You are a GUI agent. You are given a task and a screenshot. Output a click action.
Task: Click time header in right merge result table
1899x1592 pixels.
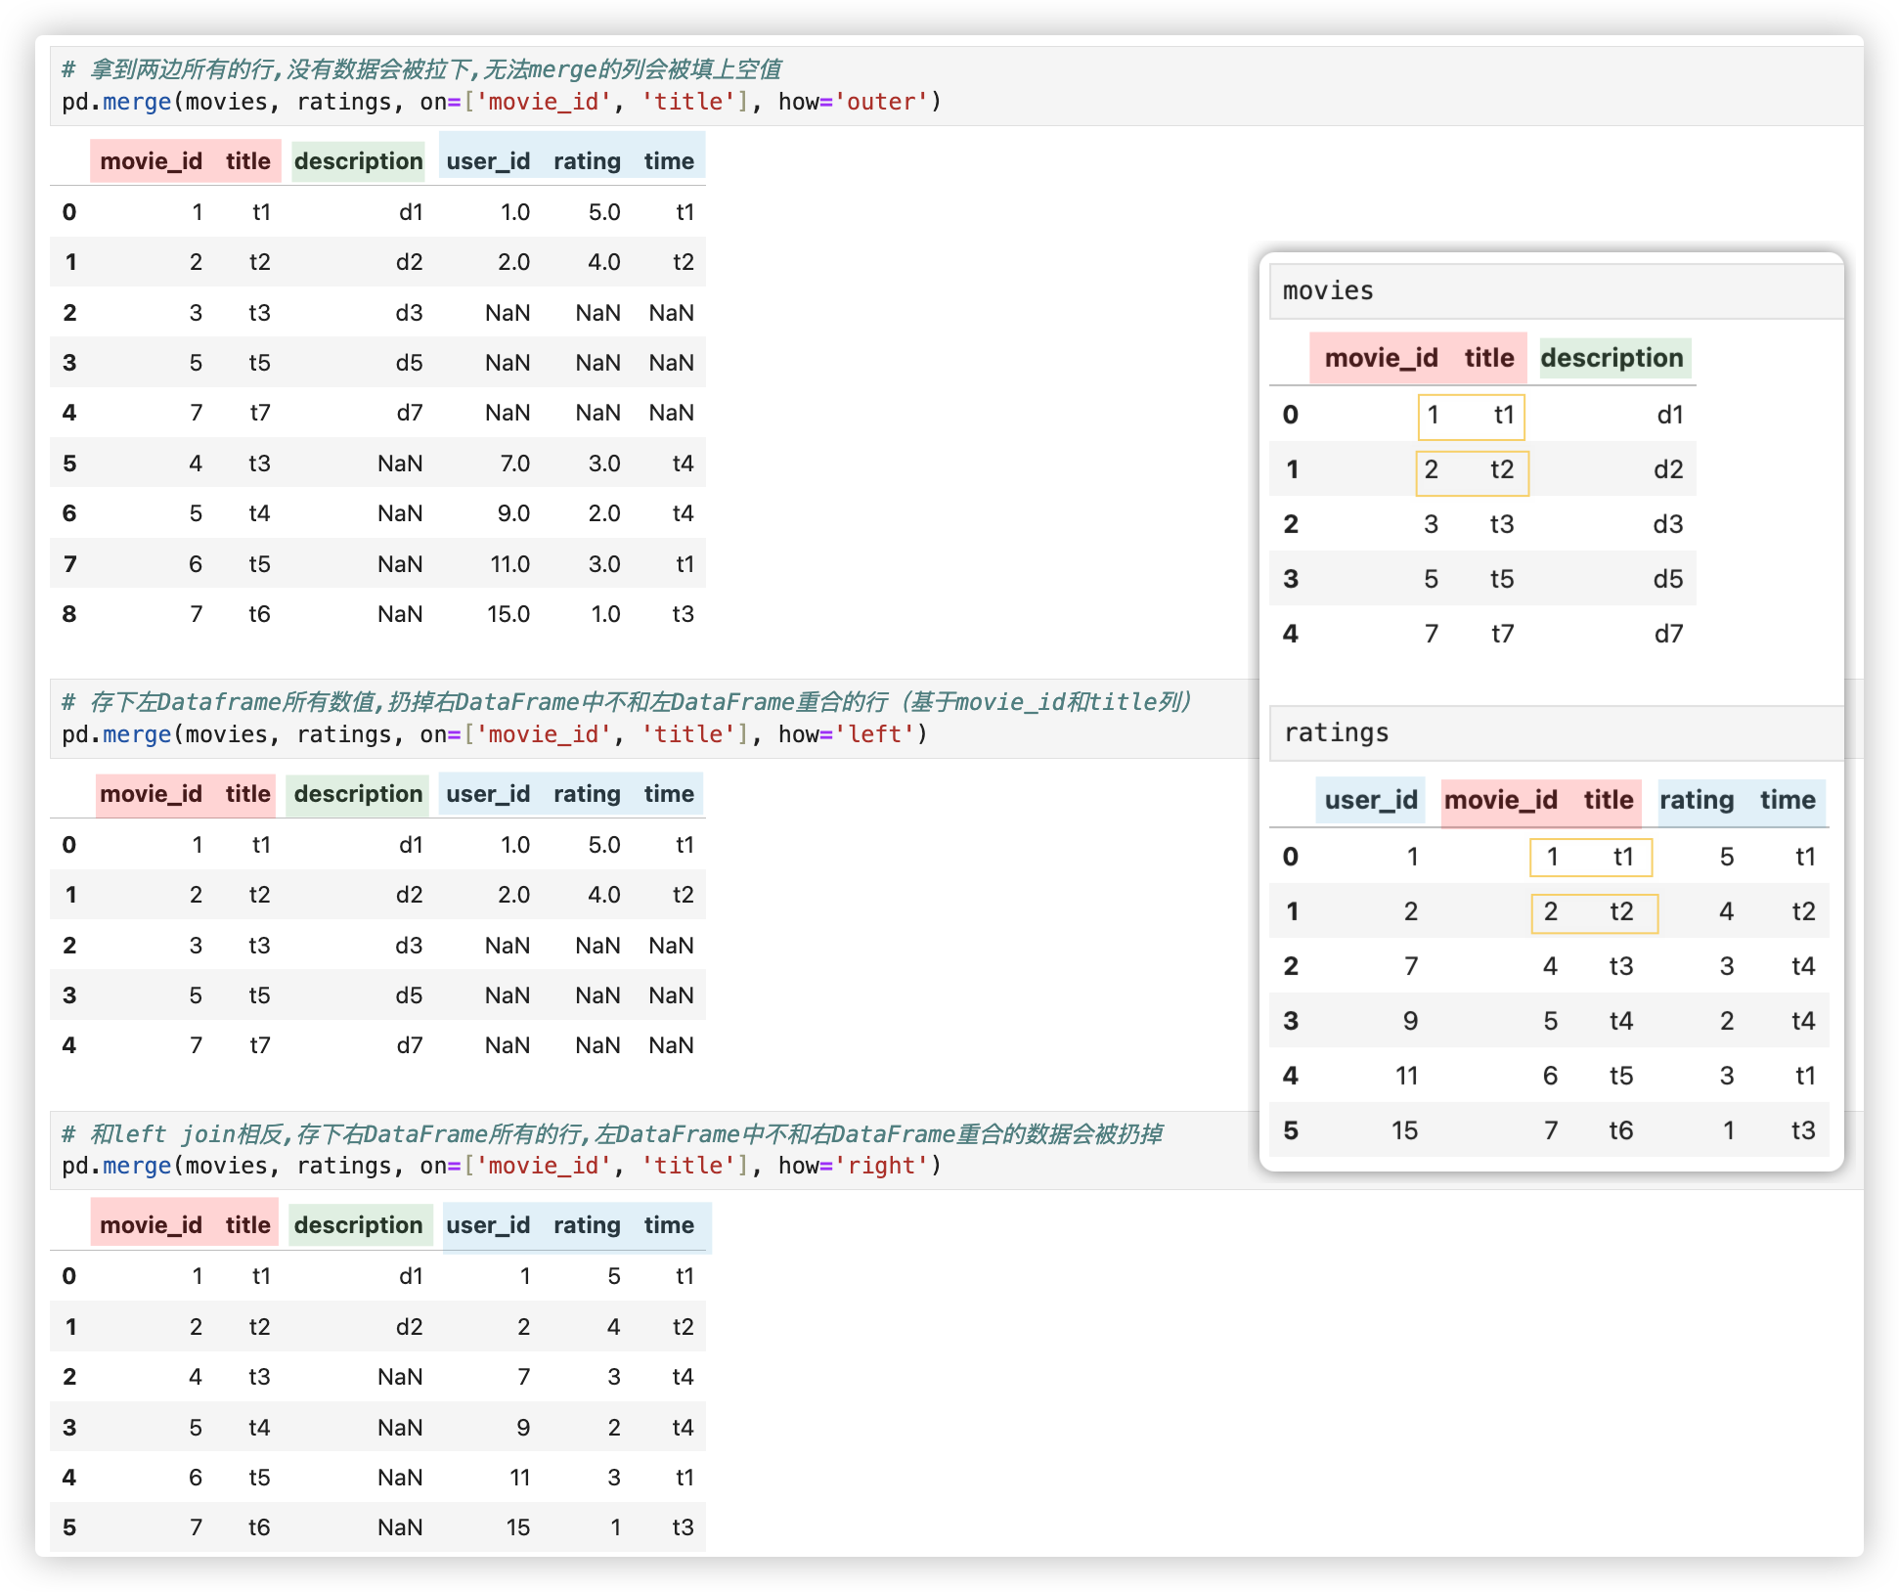(x=669, y=1225)
